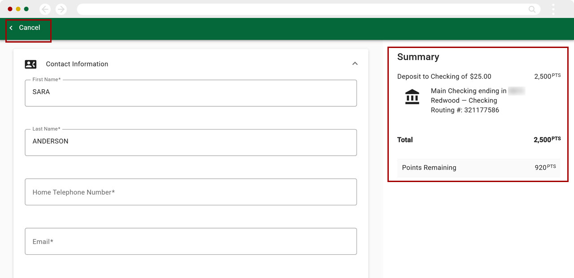Collapse the Contact Information section

pyautogui.click(x=355, y=64)
